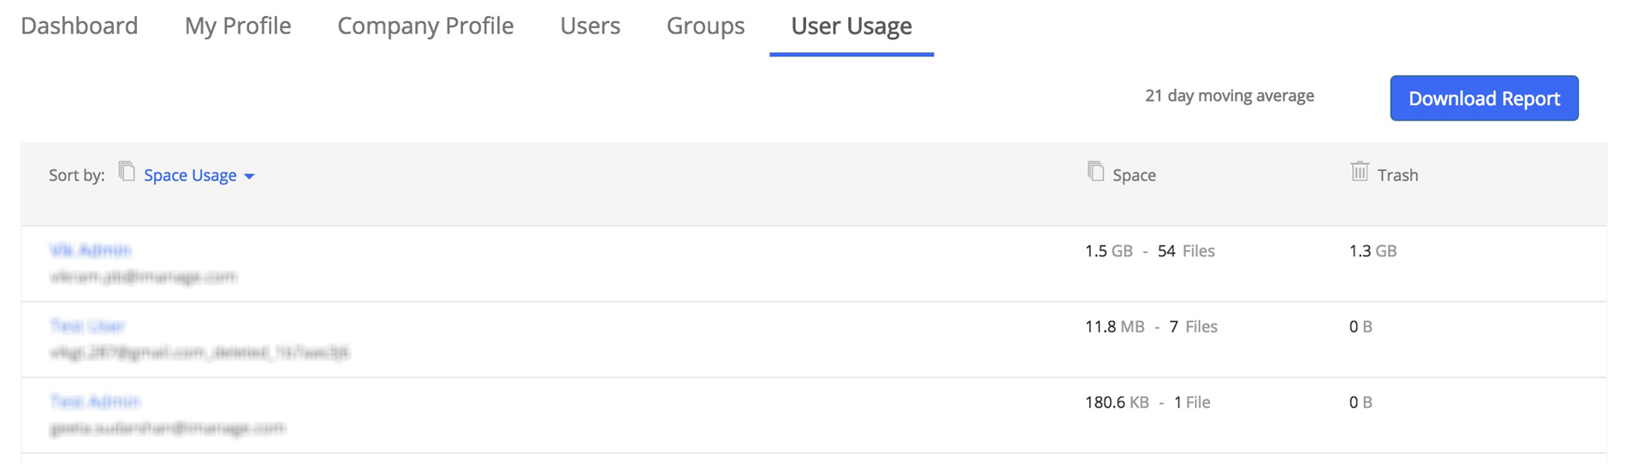Click the Trash column header text
This screenshot has height=464, width=1643.
pyautogui.click(x=1397, y=175)
